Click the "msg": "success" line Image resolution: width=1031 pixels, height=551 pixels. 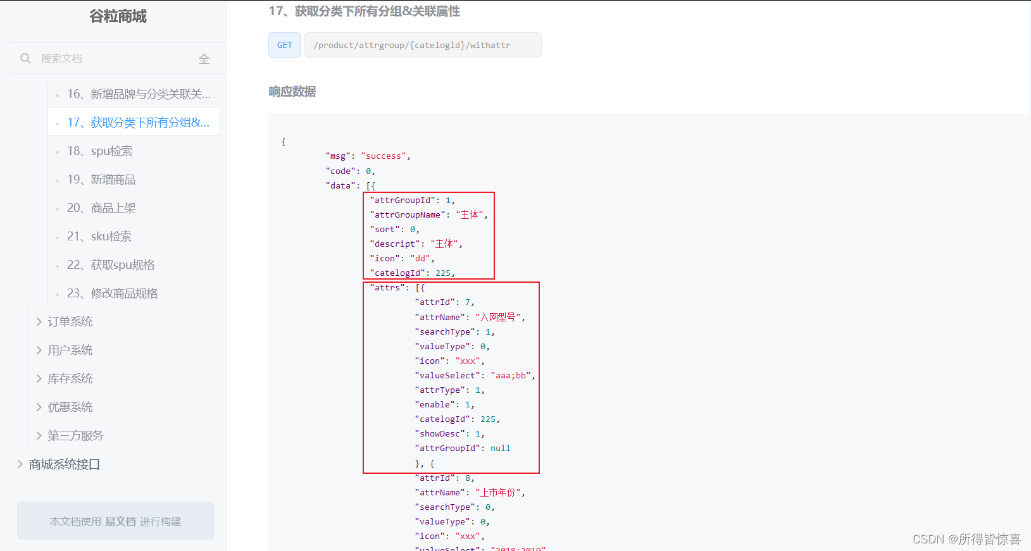[368, 156]
